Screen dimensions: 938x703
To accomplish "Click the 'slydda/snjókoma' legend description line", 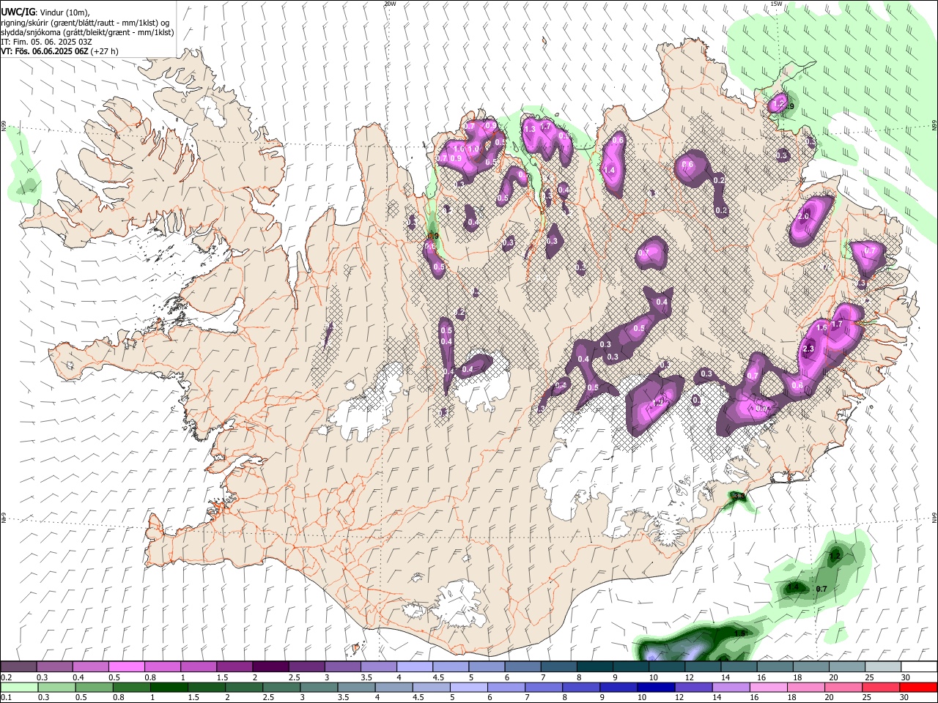I will click(x=86, y=32).
